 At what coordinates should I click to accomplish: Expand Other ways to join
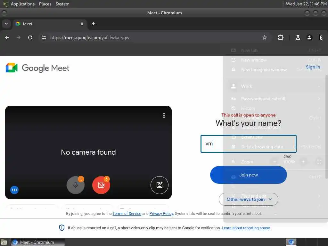(249, 199)
